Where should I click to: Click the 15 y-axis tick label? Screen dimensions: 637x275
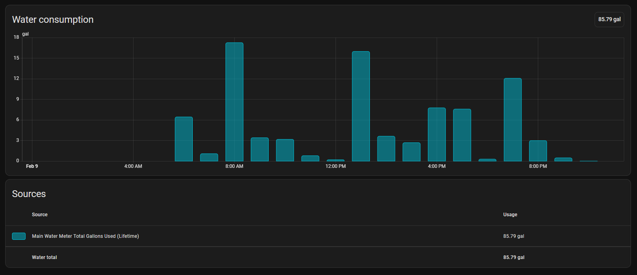pyautogui.click(x=16, y=58)
